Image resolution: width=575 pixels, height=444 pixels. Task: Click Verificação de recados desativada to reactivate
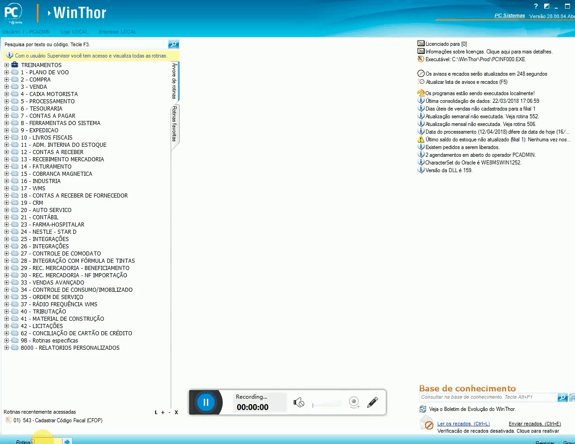pyautogui.click(x=498, y=431)
